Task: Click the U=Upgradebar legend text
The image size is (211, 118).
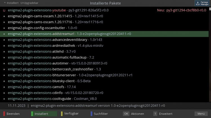Action: 29,3
